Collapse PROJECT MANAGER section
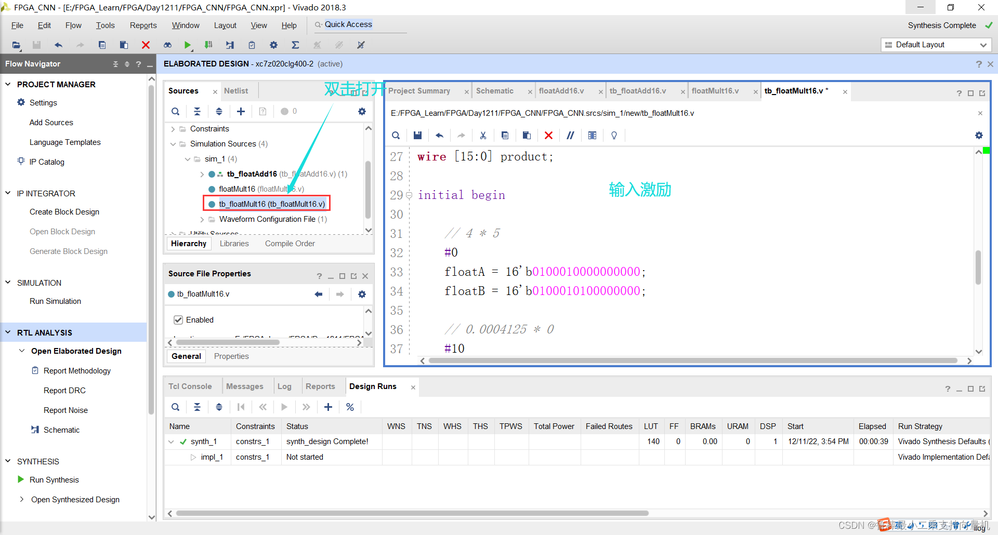998x535 pixels. tap(8, 84)
